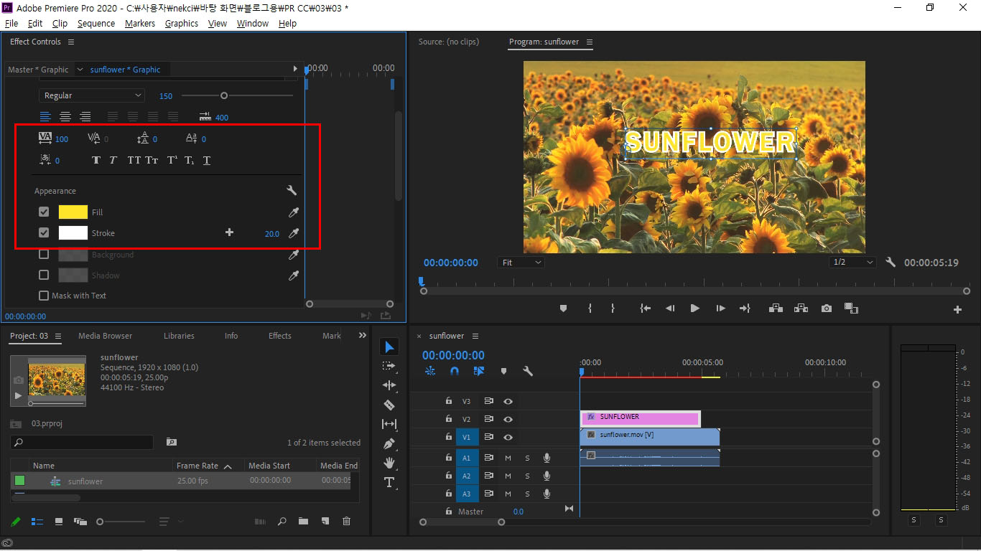Click the Fill color eyedropper
The height and width of the screenshot is (551, 981).
pyautogui.click(x=293, y=212)
